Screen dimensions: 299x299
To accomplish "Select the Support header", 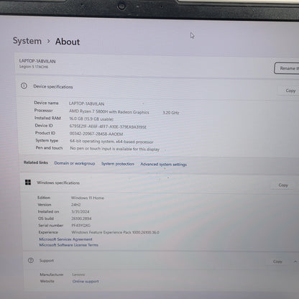I will coord(47,261).
